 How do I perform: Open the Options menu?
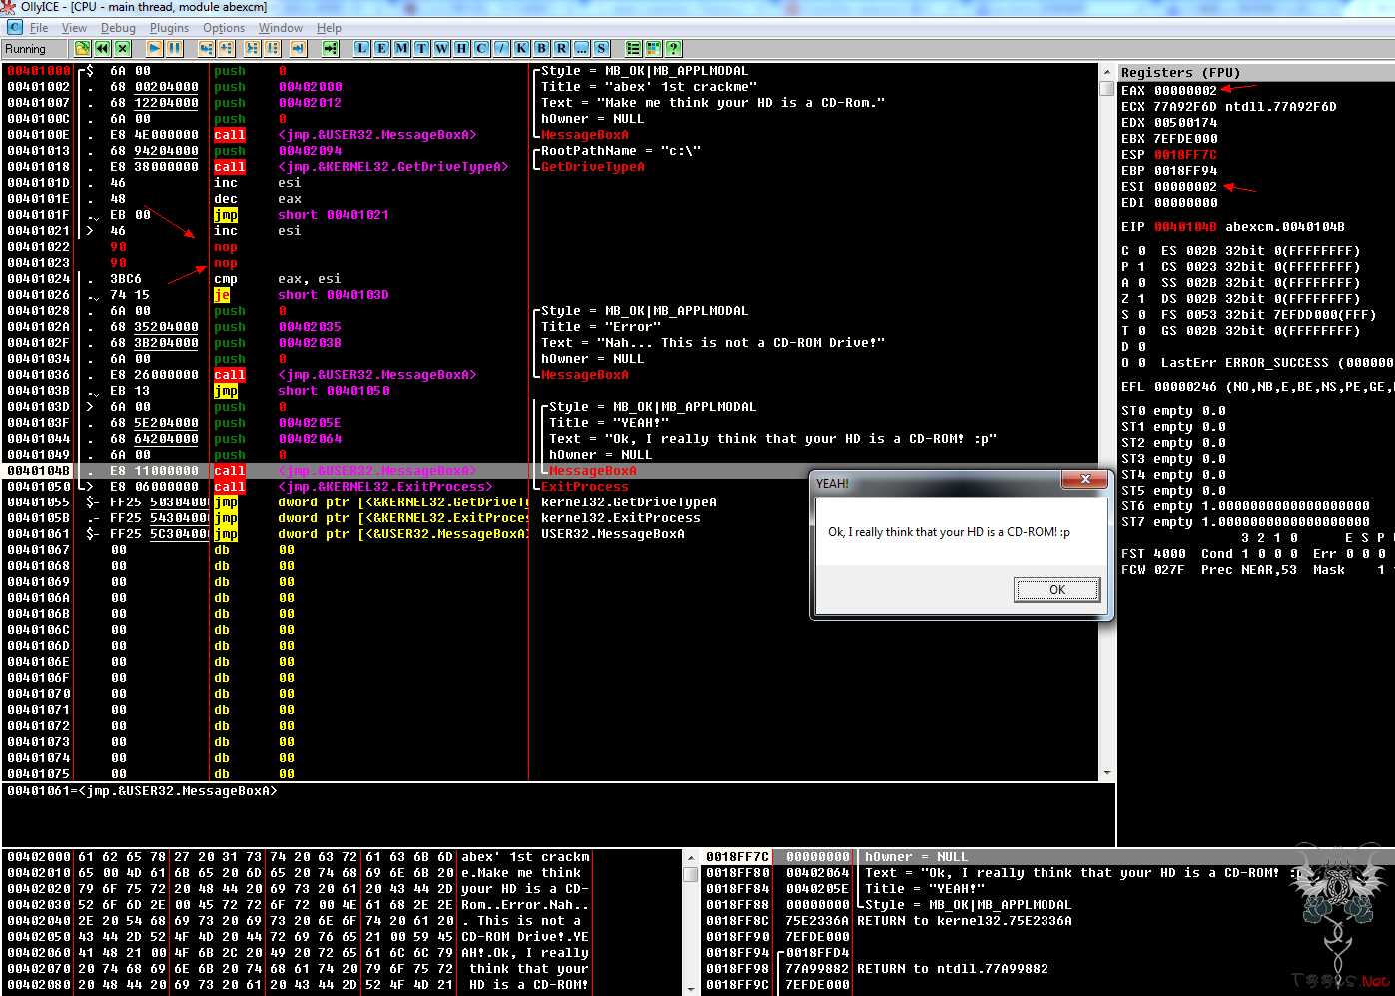[x=224, y=28]
